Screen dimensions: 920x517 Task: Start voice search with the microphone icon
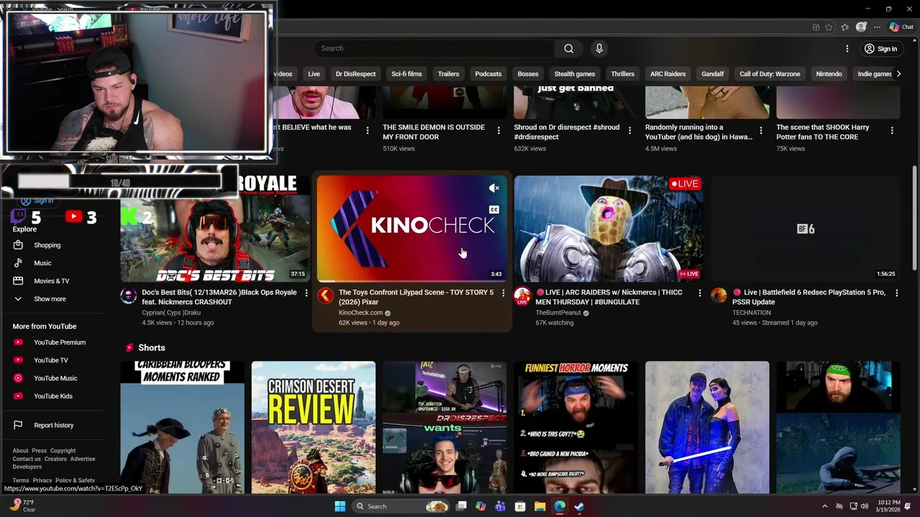pos(599,48)
